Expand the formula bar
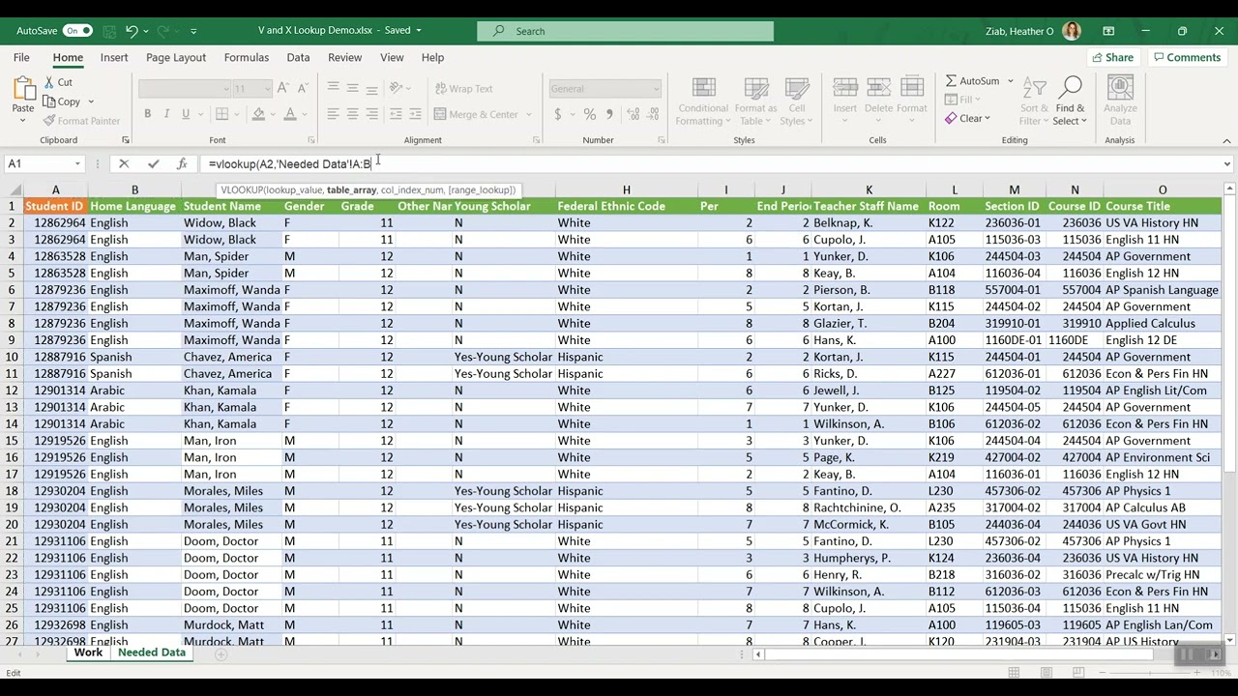This screenshot has width=1238, height=696. point(1227,164)
